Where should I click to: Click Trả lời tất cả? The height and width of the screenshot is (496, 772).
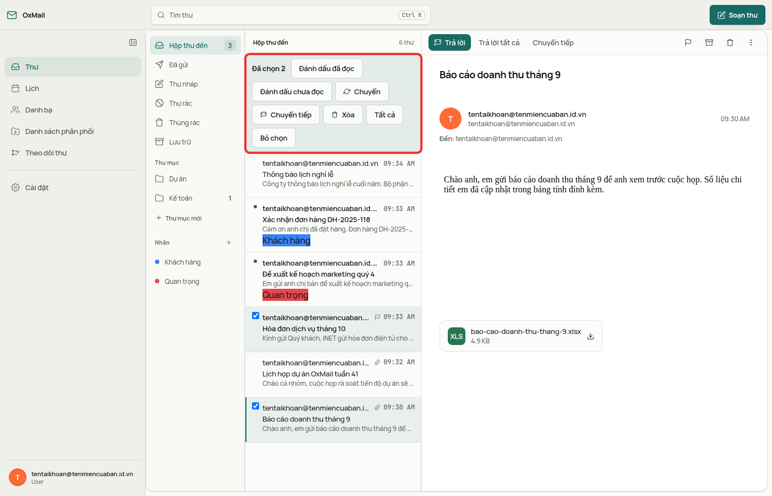click(x=499, y=42)
